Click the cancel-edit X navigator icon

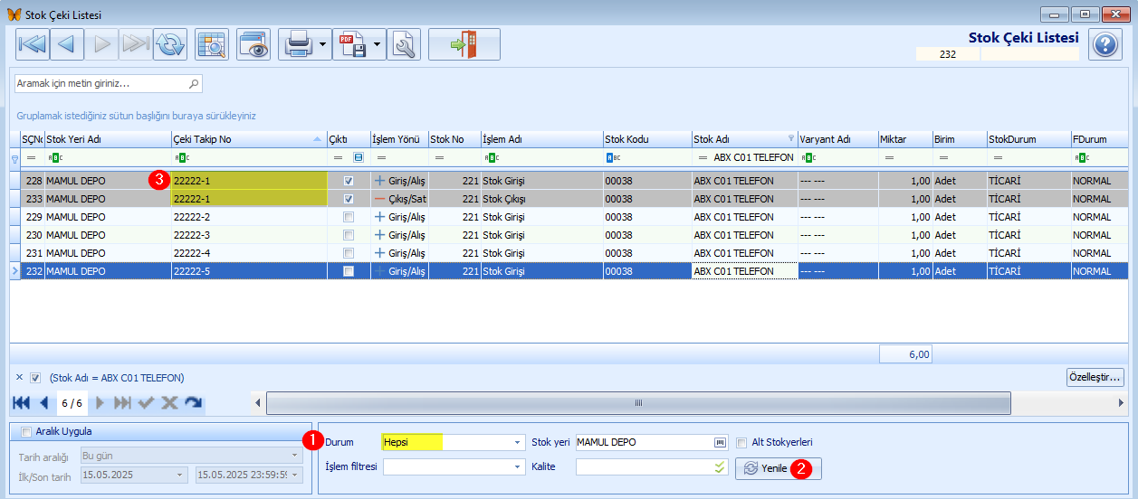[169, 402]
